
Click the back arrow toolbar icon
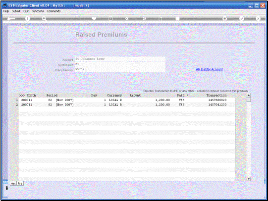11,19
